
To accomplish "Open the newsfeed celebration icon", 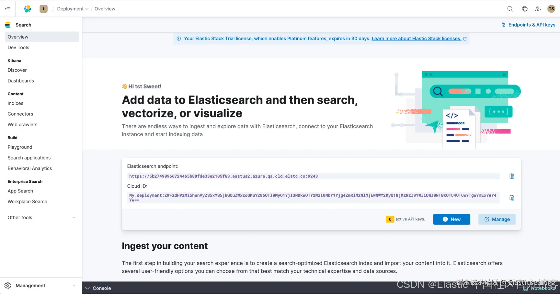I will (x=538, y=9).
